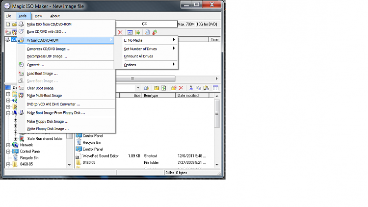Expand the 0460-05 folder tree node
Image resolution: width=368 pixels, height=207 pixels.
[x=8, y=164]
